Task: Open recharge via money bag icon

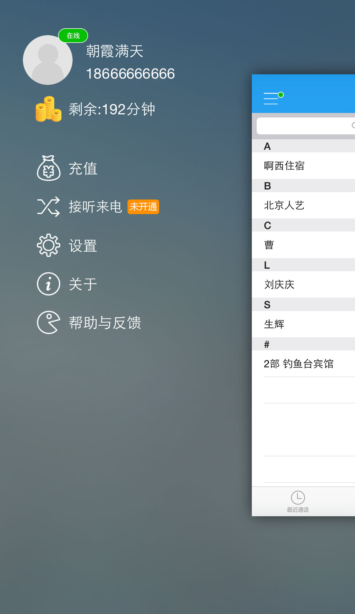Action: point(49,168)
